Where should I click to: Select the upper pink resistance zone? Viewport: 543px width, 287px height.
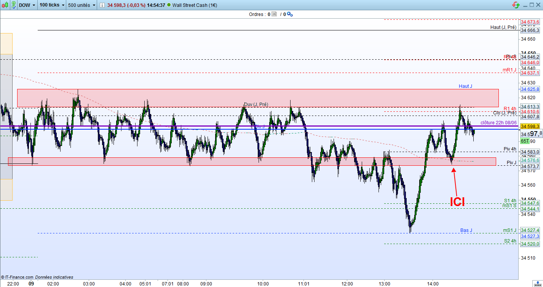coord(258,98)
